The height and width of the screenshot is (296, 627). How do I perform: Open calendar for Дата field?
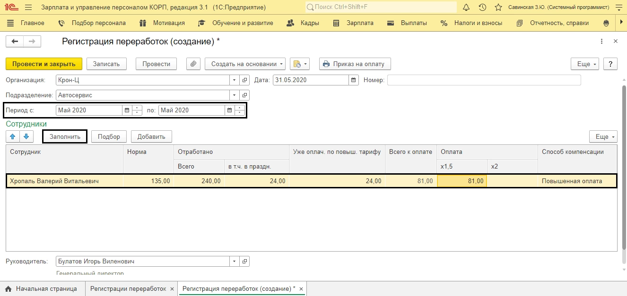click(354, 80)
